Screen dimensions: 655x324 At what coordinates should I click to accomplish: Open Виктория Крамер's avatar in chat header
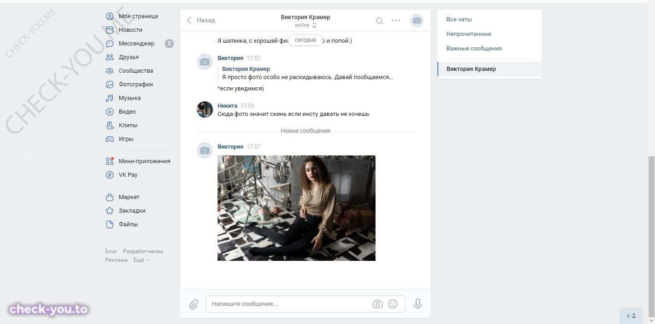[x=417, y=20]
